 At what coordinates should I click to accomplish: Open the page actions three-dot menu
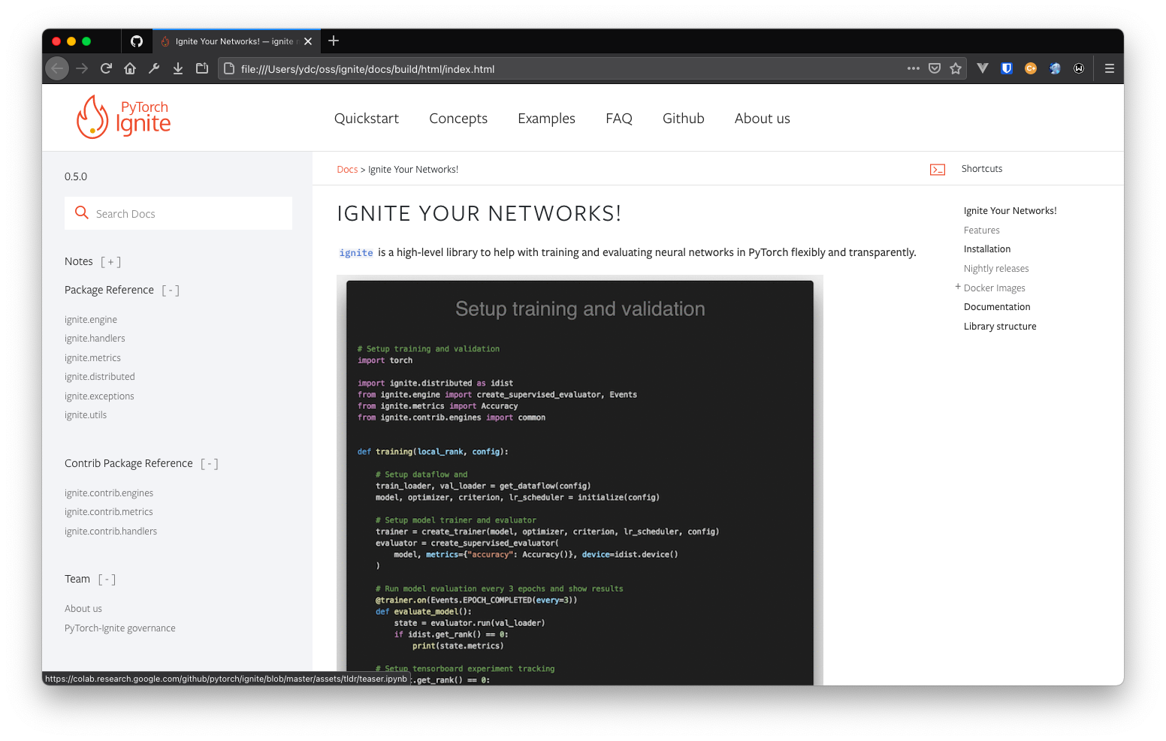click(x=914, y=68)
